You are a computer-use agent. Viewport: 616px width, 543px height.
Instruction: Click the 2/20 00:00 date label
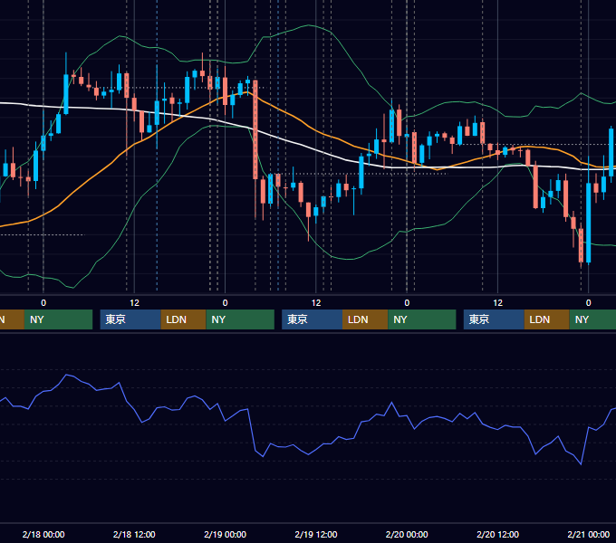click(x=407, y=534)
